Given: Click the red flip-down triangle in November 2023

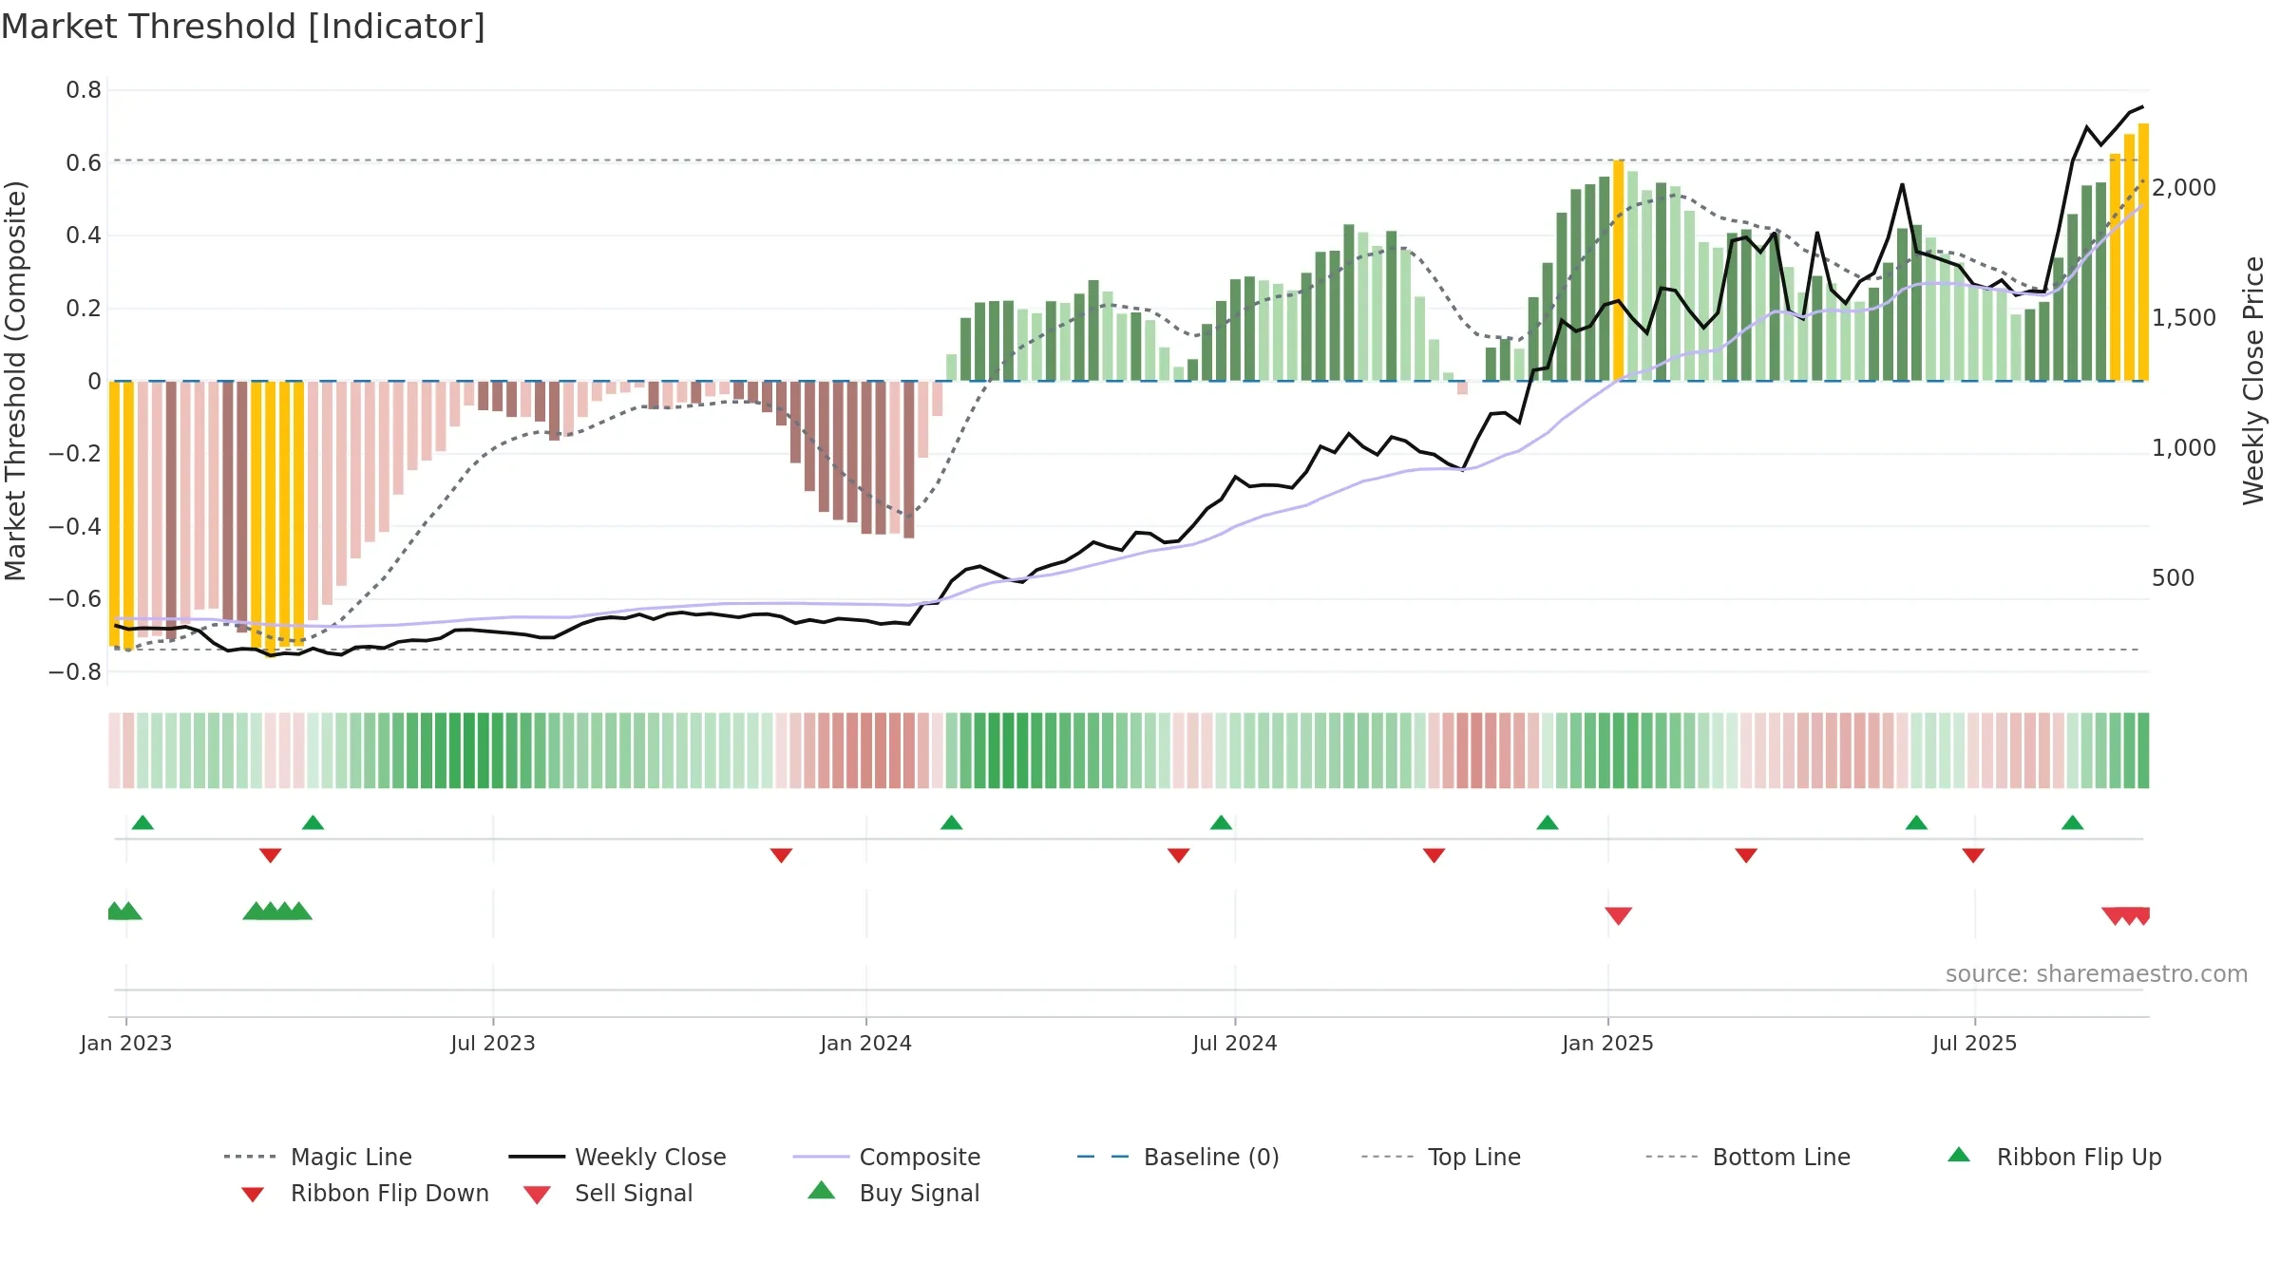Looking at the screenshot, I should (782, 856).
